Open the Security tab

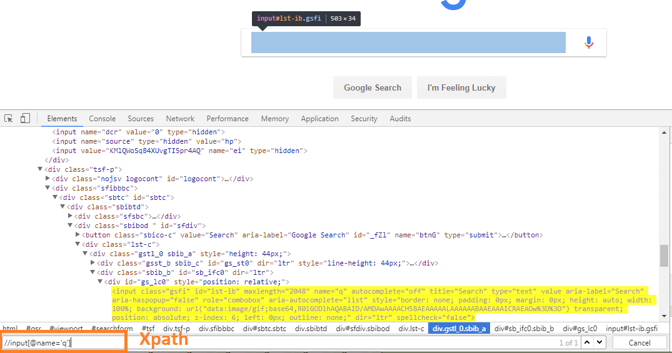click(364, 119)
